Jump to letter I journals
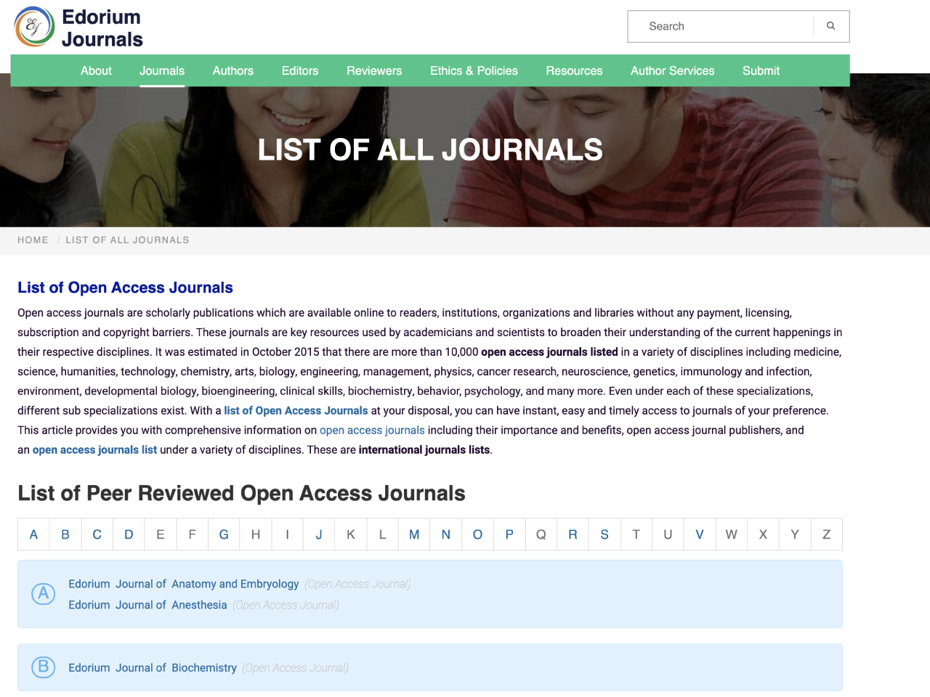930x697 pixels. point(287,534)
